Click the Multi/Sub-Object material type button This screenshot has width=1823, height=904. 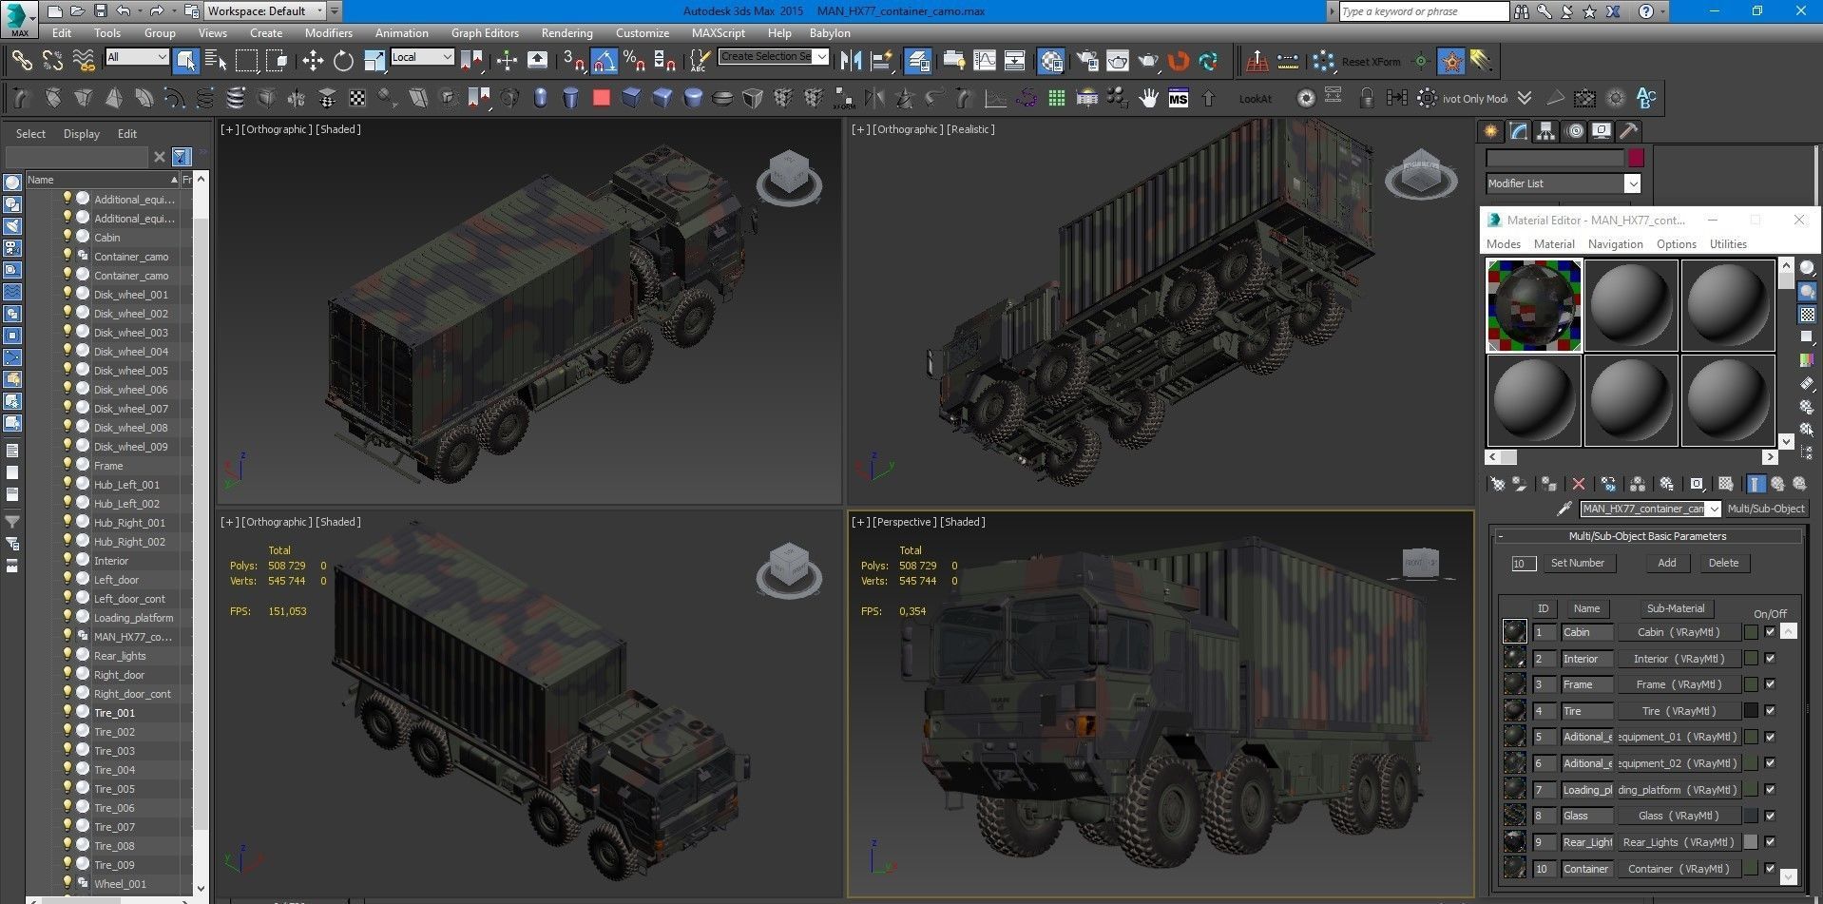[1765, 509]
